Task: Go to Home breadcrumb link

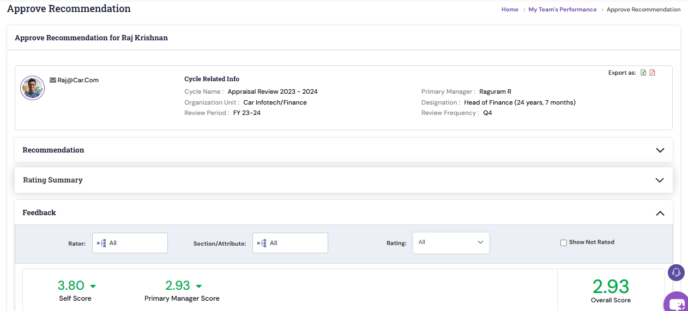Action: (510, 9)
